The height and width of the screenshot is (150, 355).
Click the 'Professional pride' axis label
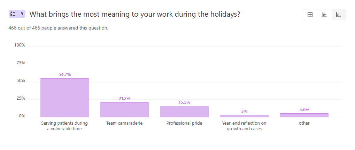(184, 123)
